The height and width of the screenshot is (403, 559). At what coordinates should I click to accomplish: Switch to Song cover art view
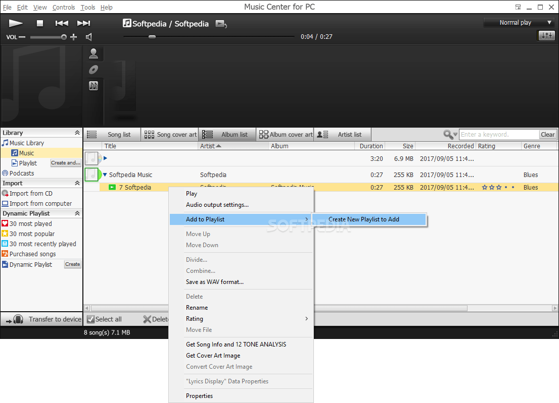coord(169,134)
